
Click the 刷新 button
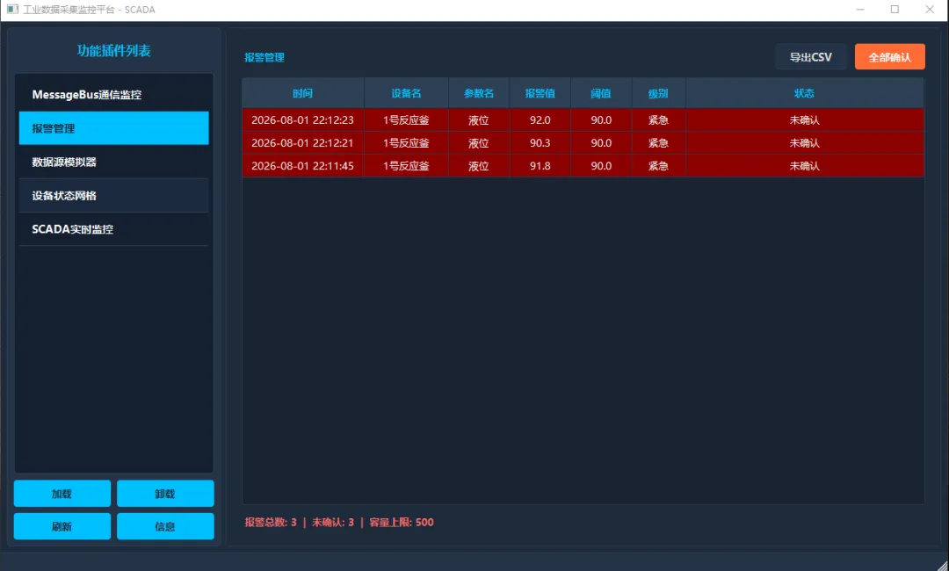pyautogui.click(x=62, y=526)
